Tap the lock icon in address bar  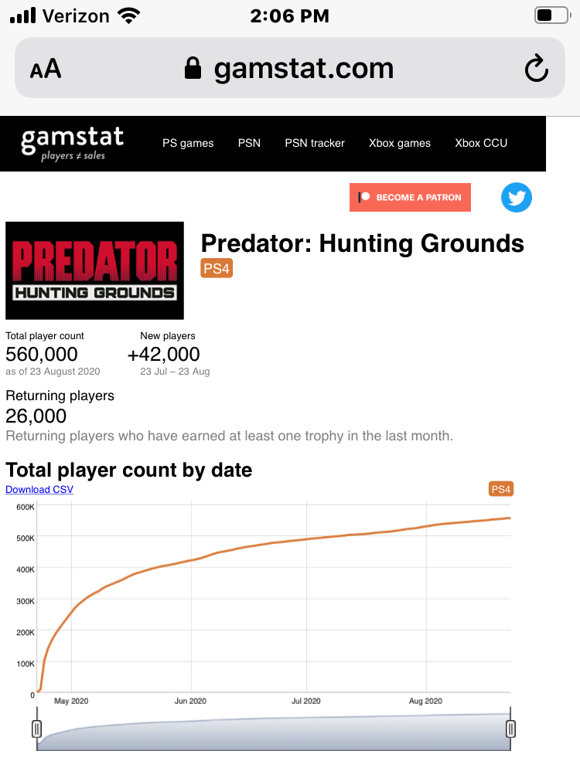193,70
